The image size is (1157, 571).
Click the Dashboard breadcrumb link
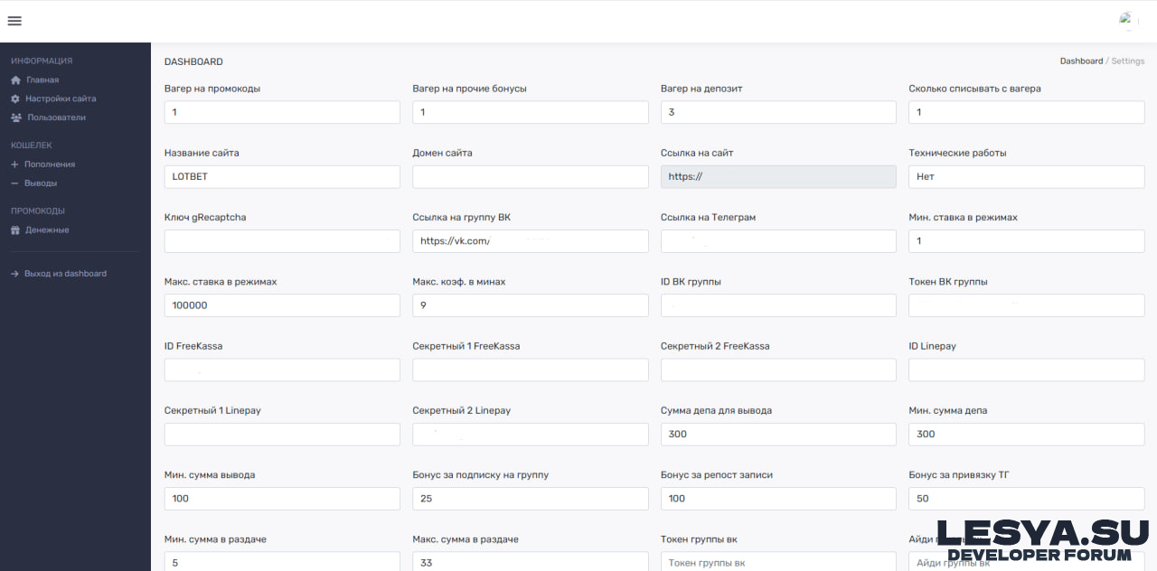(x=1081, y=61)
